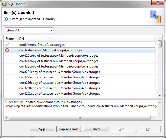The width and height of the screenshot is (166, 138).
Task: Select row cn=t26copy of testuser
Action: click(59, 56)
